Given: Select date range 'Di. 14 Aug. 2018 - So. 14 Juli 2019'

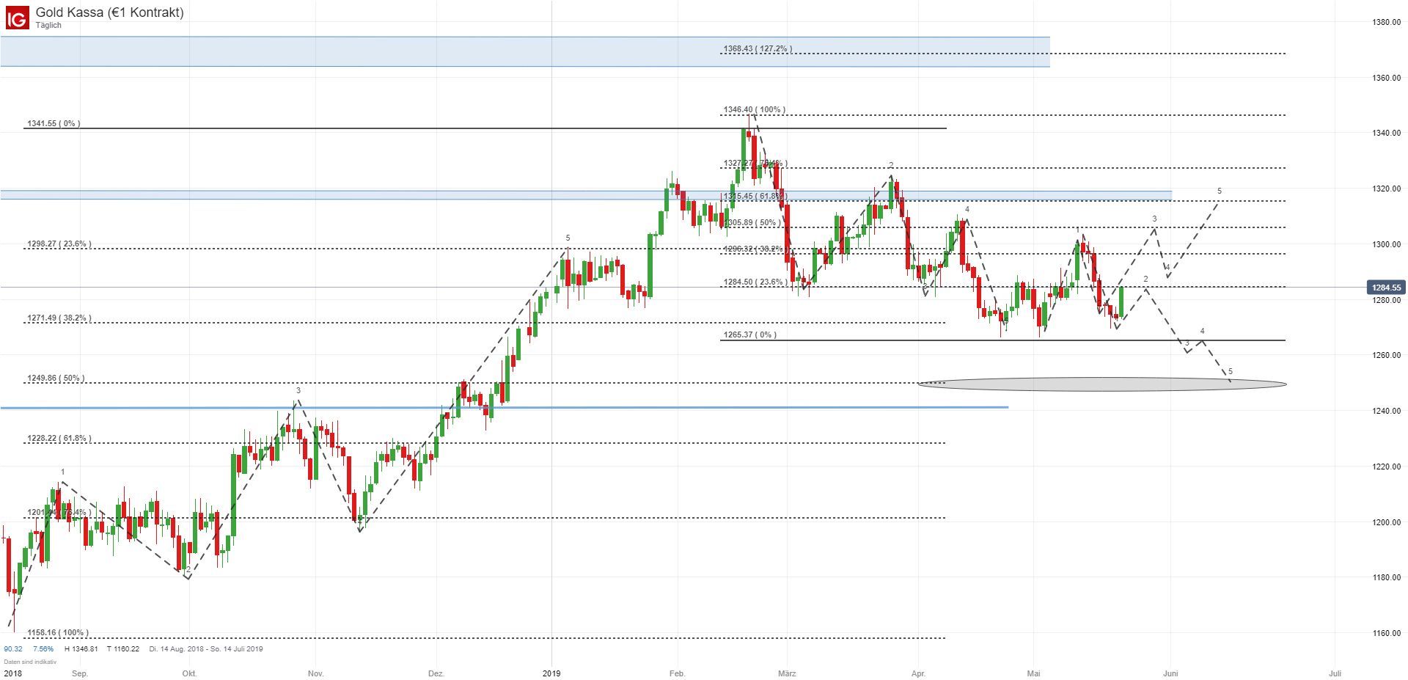Looking at the screenshot, I should (x=206, y=649).
